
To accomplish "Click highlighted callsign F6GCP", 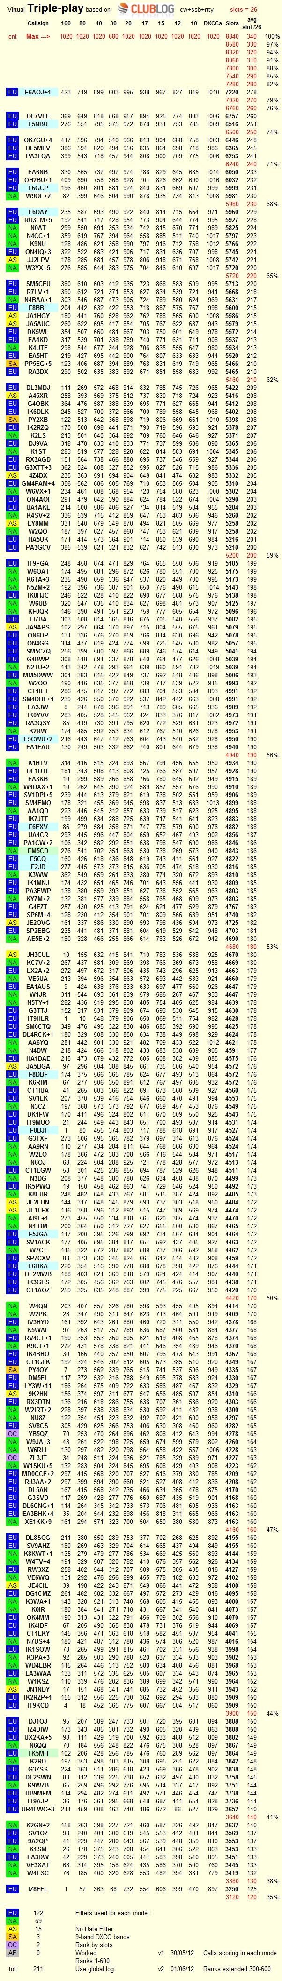I will 37,187.
